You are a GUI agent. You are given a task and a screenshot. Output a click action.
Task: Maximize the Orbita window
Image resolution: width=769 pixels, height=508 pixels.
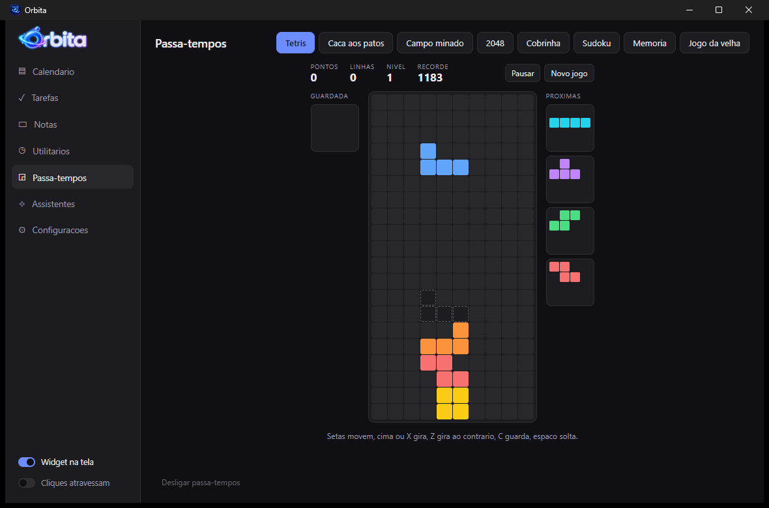pyautogui.click(x=719, y=10)
